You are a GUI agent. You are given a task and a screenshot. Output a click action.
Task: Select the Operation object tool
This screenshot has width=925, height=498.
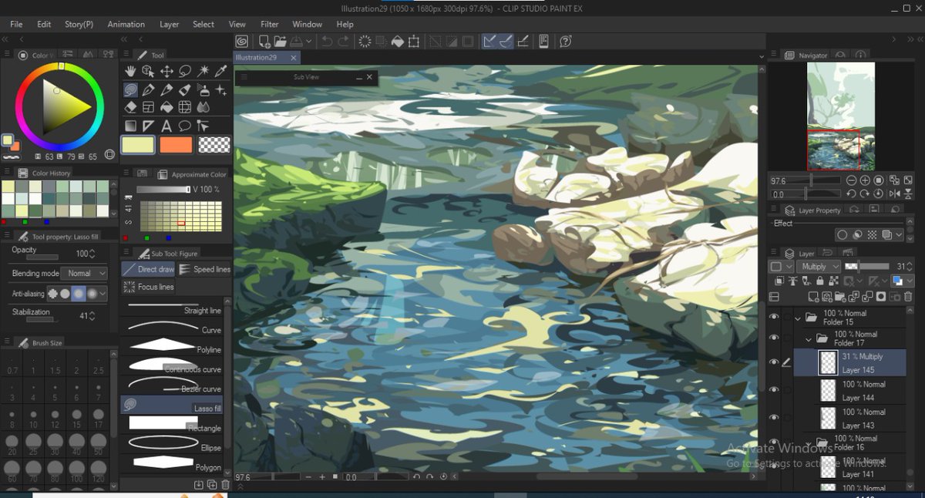149,72
